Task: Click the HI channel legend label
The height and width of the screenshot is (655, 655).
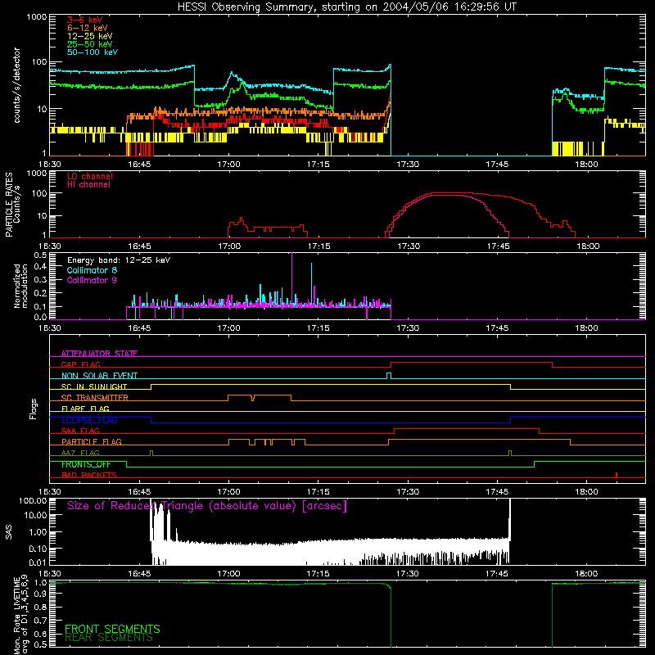Action: [88, 185]
